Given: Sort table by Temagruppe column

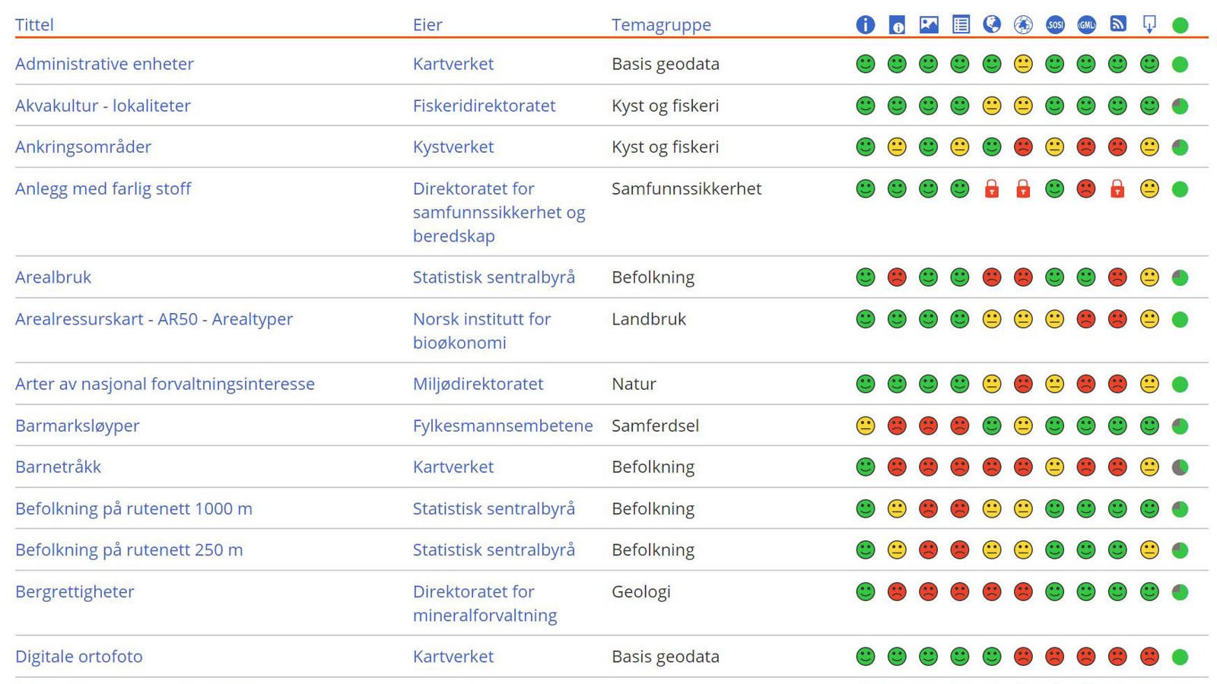Looking at the screenshot, I should coord(661,24).
